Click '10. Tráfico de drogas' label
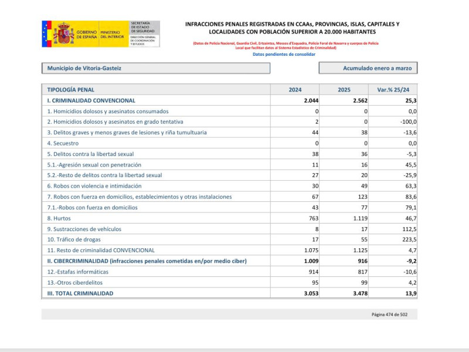 [74, 240]
